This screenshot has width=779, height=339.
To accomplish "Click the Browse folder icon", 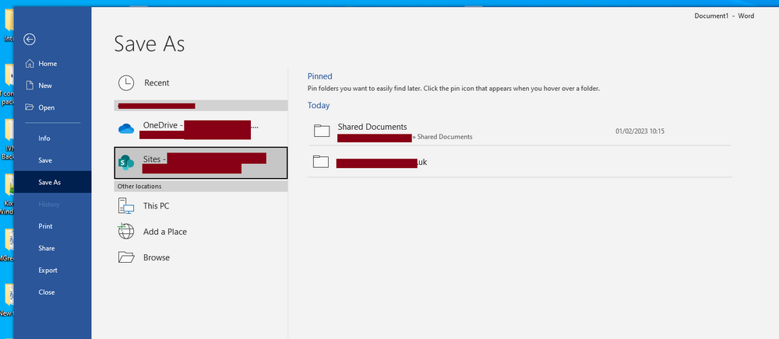I will coord(126,257).
